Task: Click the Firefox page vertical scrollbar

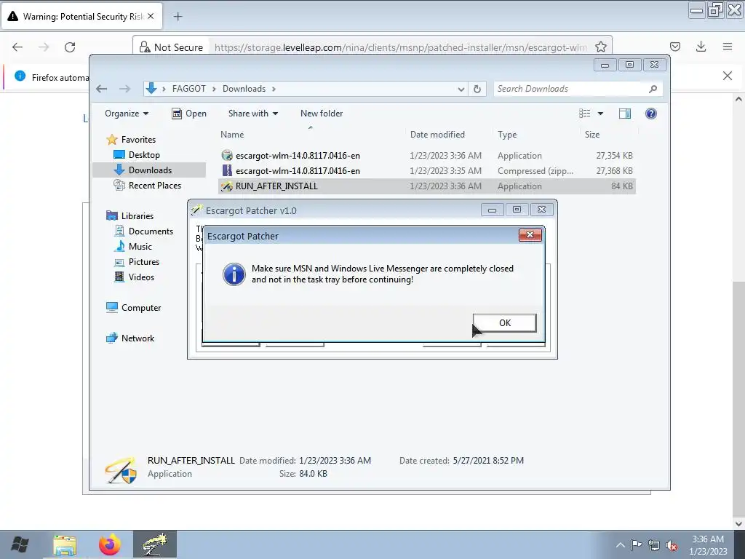Action: 738,400
